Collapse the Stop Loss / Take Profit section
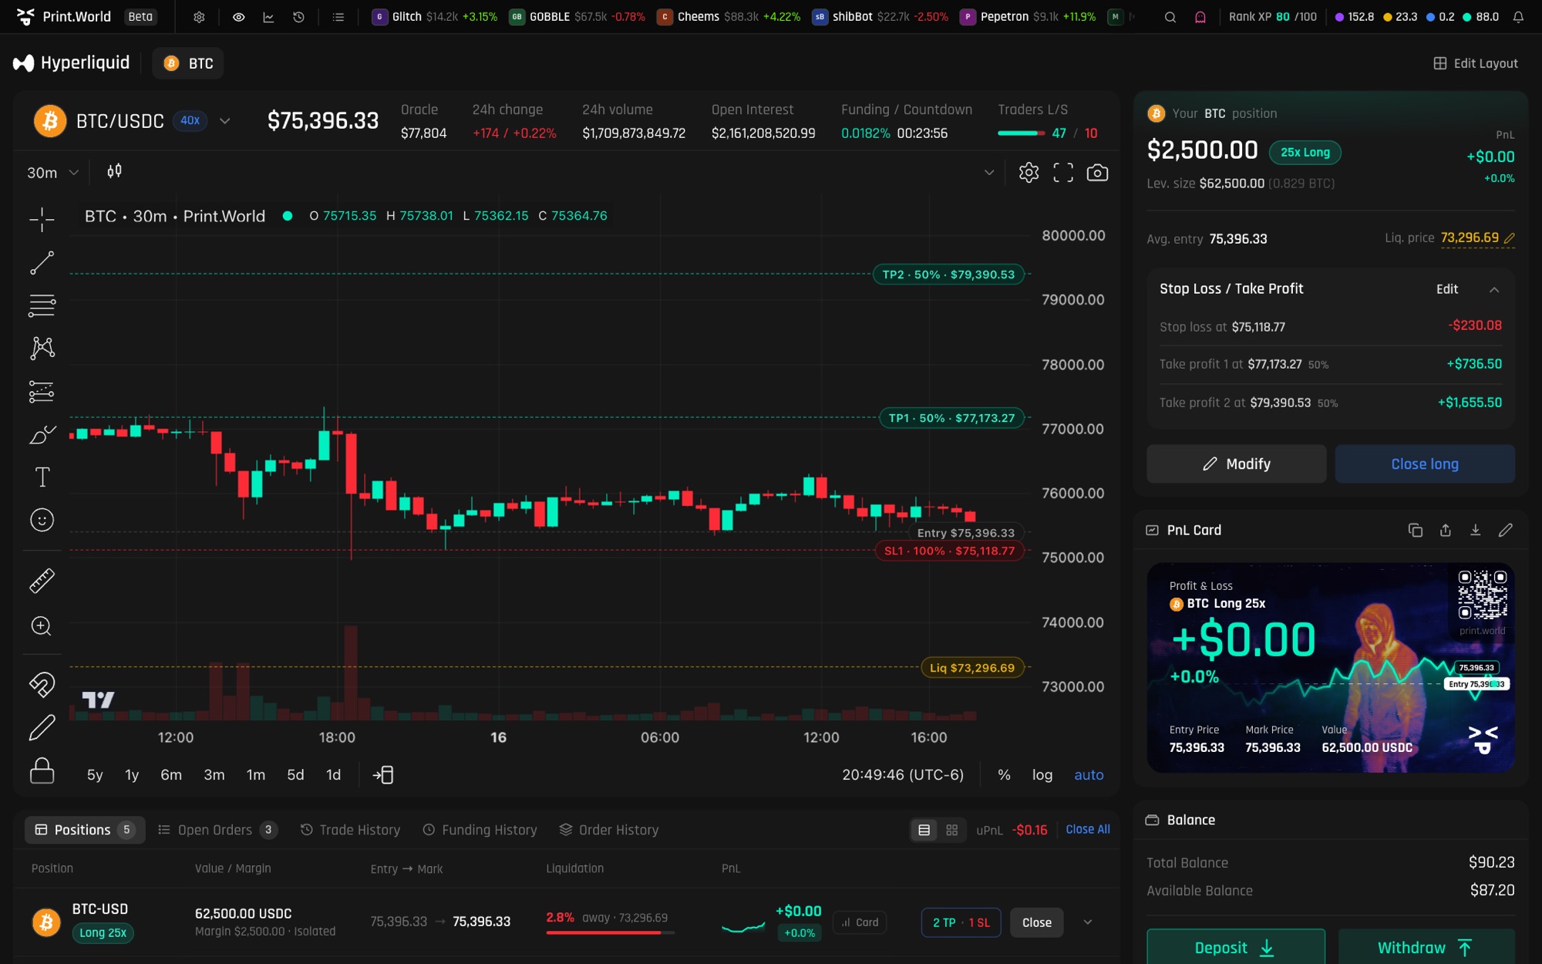Viewport: 1542px width, 964px height. (x=1494, y=289)
